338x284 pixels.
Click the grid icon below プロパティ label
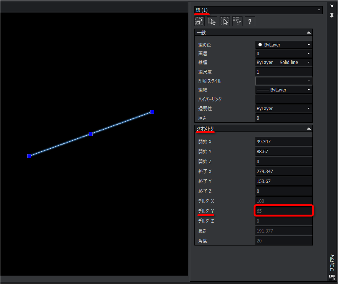(332, 278)
